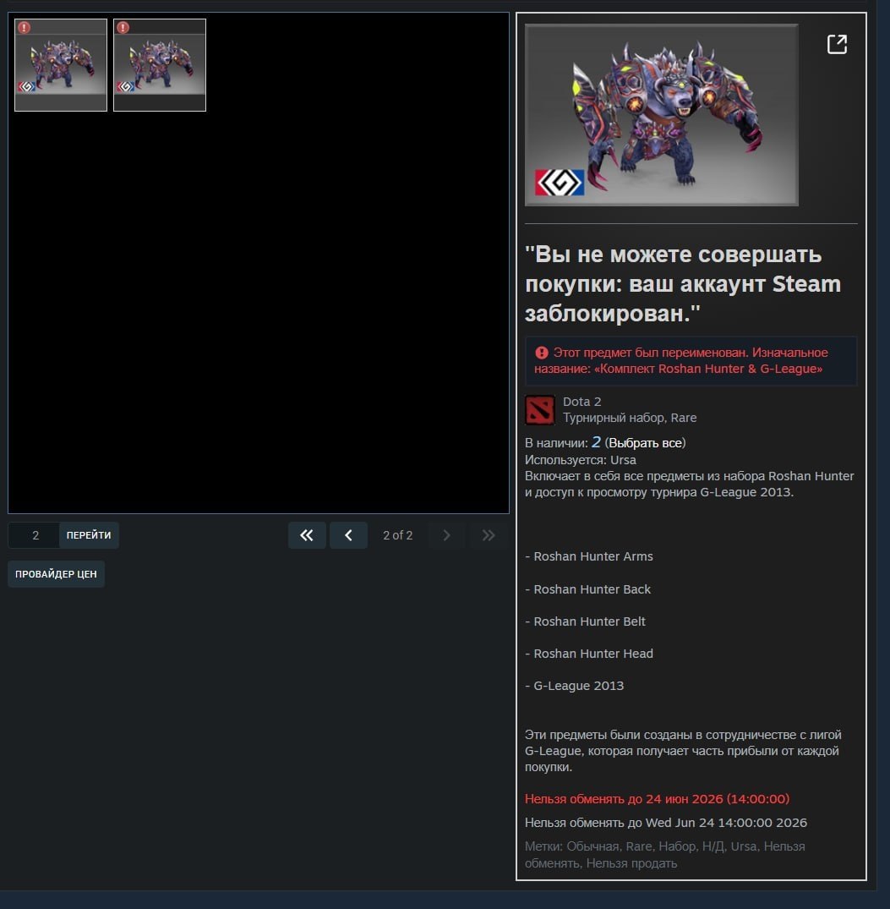Viewport: 890px width, 909px height.
Task: Click 'Используется: Ursa' line
Action: (581, 460)
